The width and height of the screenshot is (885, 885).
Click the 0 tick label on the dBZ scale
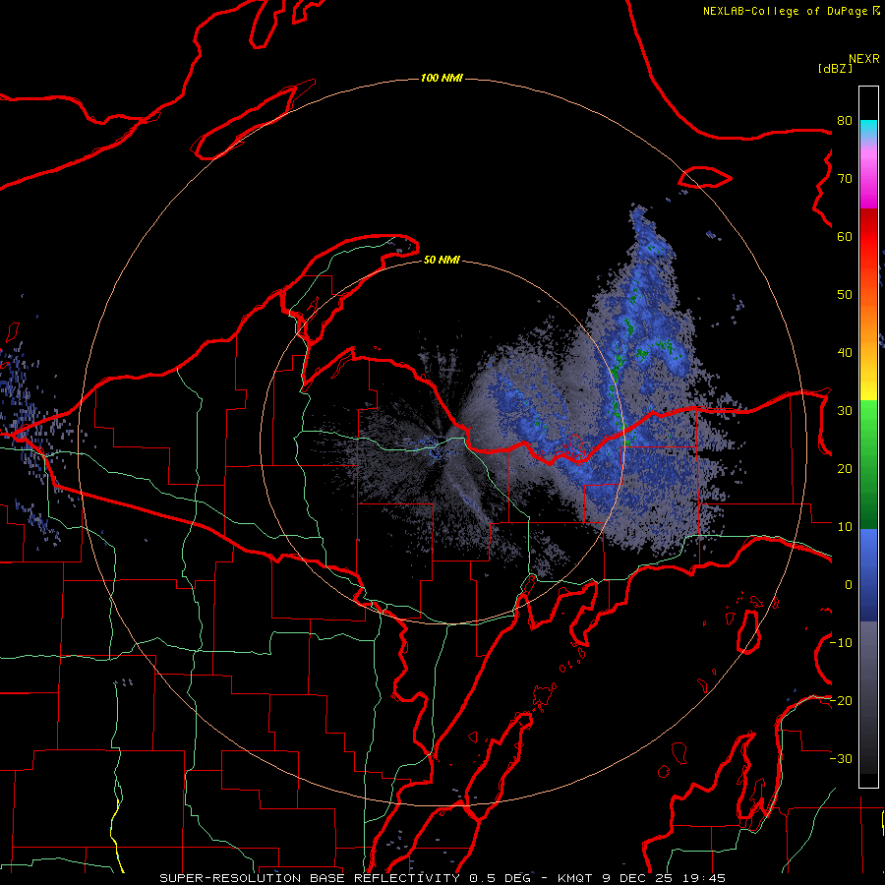(x=849, y=585)
